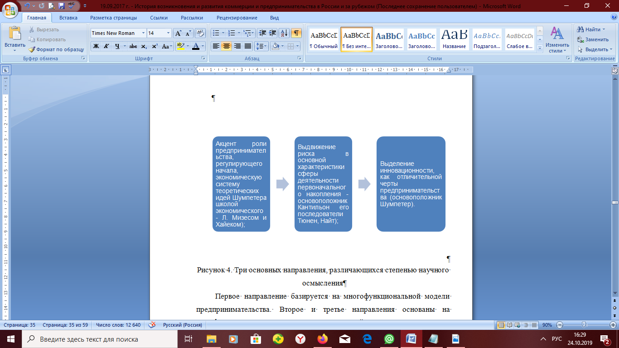Select the Название style

[454, 39]
